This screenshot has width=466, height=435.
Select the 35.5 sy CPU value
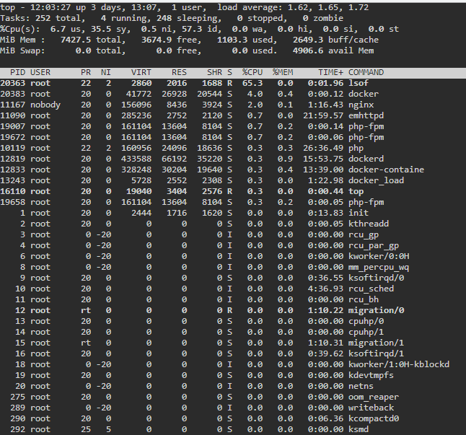101,29
